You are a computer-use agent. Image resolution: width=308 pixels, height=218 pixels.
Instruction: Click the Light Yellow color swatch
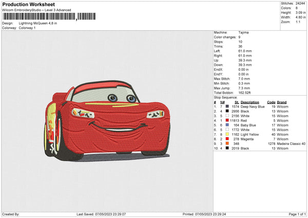pos(227,134)
